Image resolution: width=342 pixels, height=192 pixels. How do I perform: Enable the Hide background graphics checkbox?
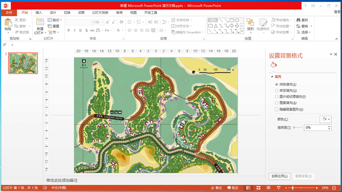[277, 109]
